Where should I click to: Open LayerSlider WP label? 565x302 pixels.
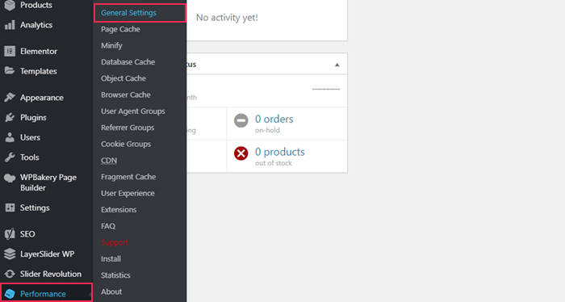[47, 254]
